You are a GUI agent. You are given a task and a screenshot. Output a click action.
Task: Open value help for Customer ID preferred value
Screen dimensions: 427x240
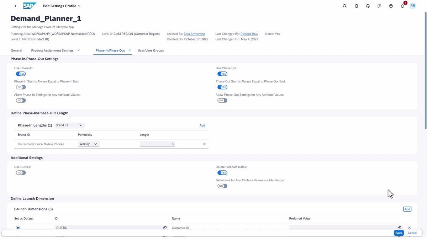tap(399, 228)
